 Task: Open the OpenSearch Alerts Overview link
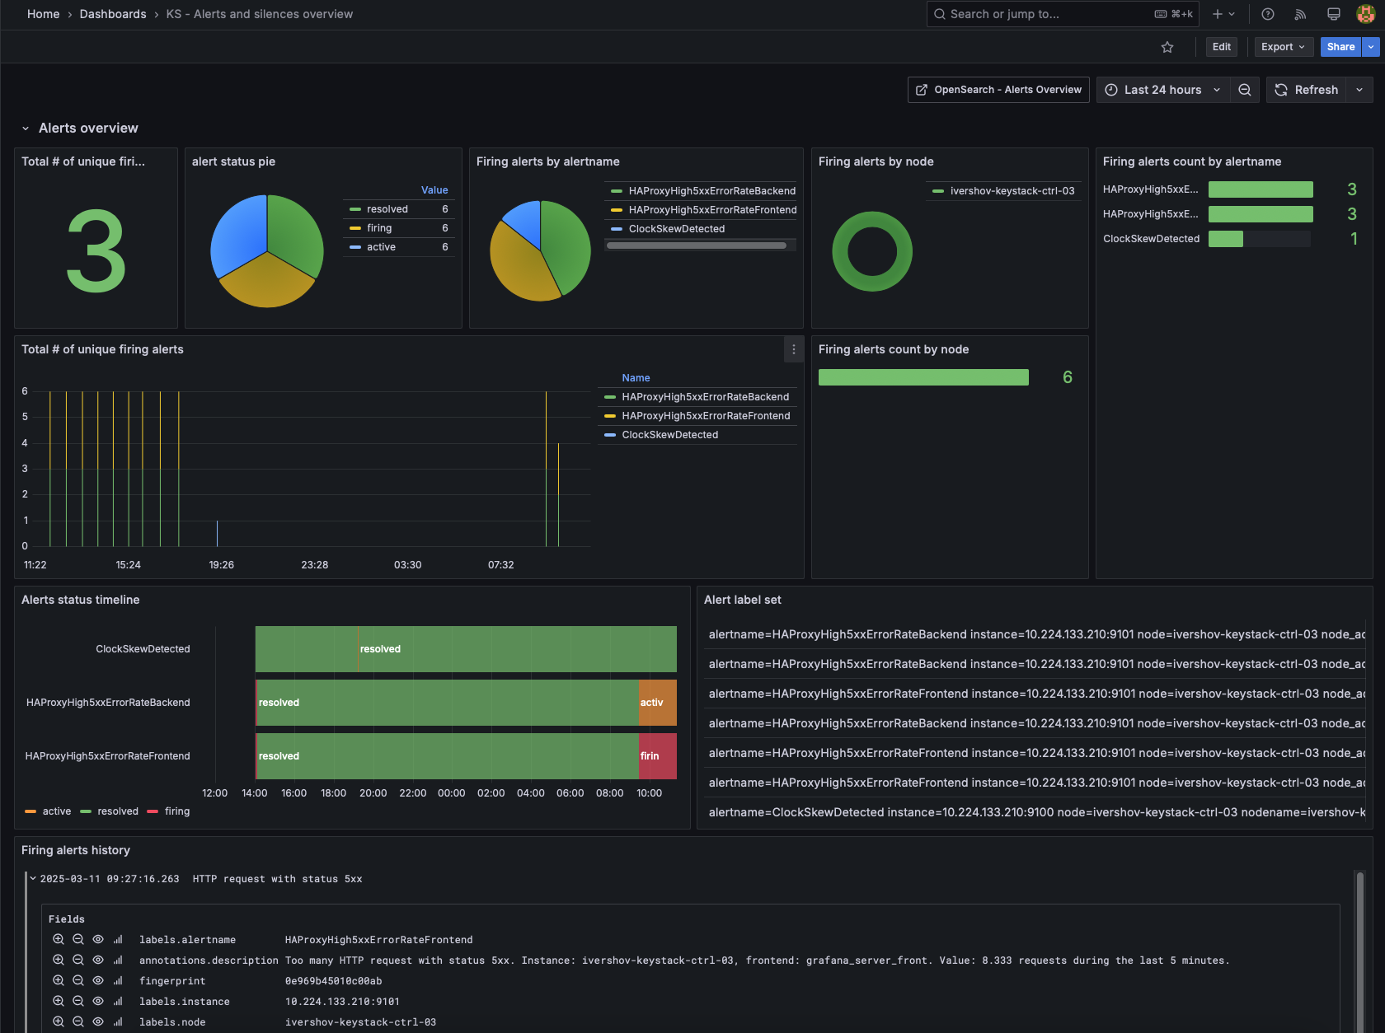(x=998, y=90)
